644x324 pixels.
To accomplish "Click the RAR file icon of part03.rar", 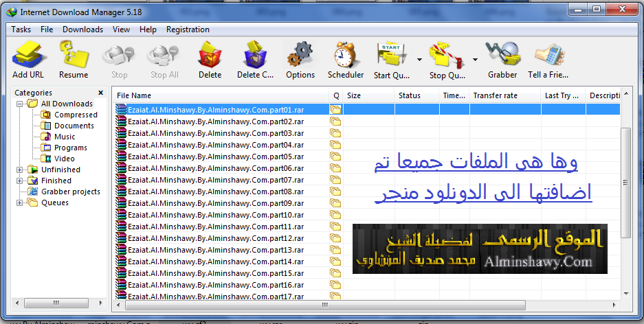I will [x=121, y=133].
